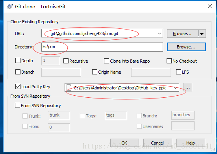The height and width of the screenshot is (154, 217).
Task: Enable the Depth checkbox
Action: tap(18, 61)
